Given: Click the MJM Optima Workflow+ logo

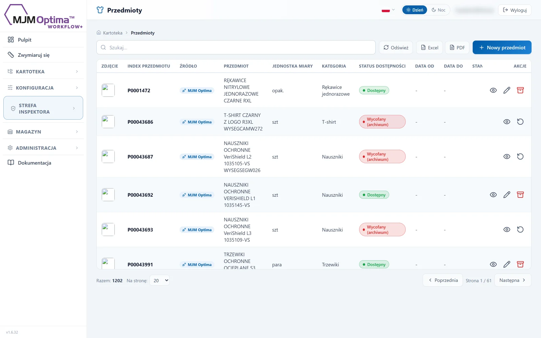Looking at the screenshot, I should (43, 17).
